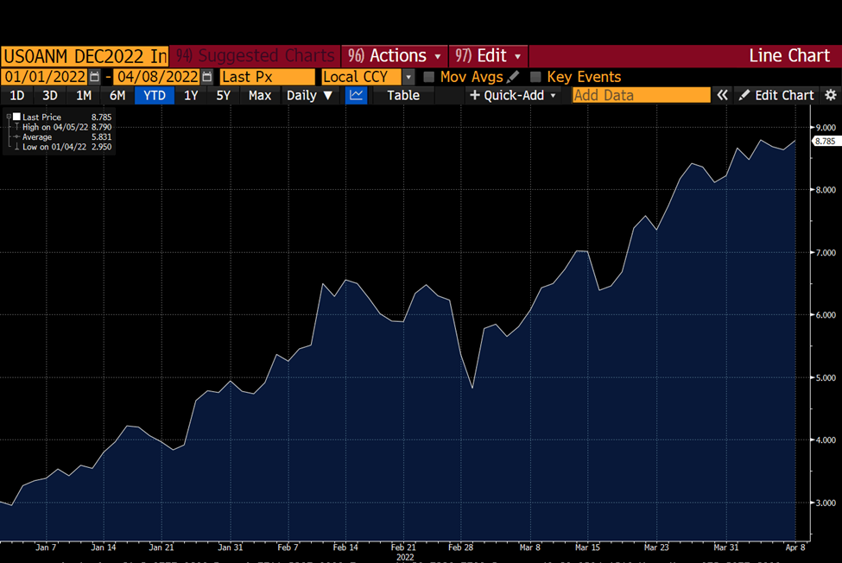Switch to the 5Y time range

point(223,96)
